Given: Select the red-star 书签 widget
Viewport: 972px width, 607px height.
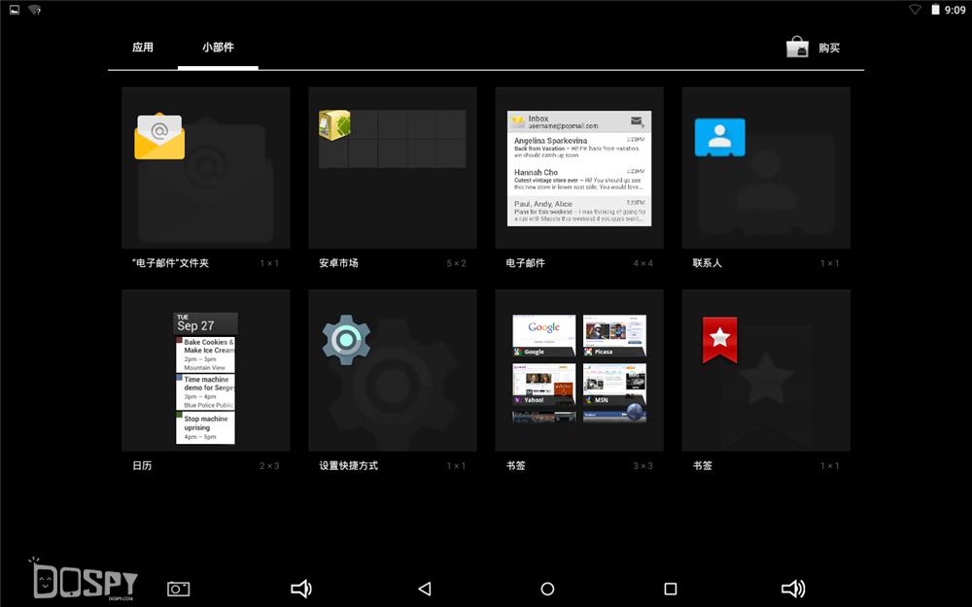Looking at the screenshot, I should pyautogui.click(x=765, y=371).
